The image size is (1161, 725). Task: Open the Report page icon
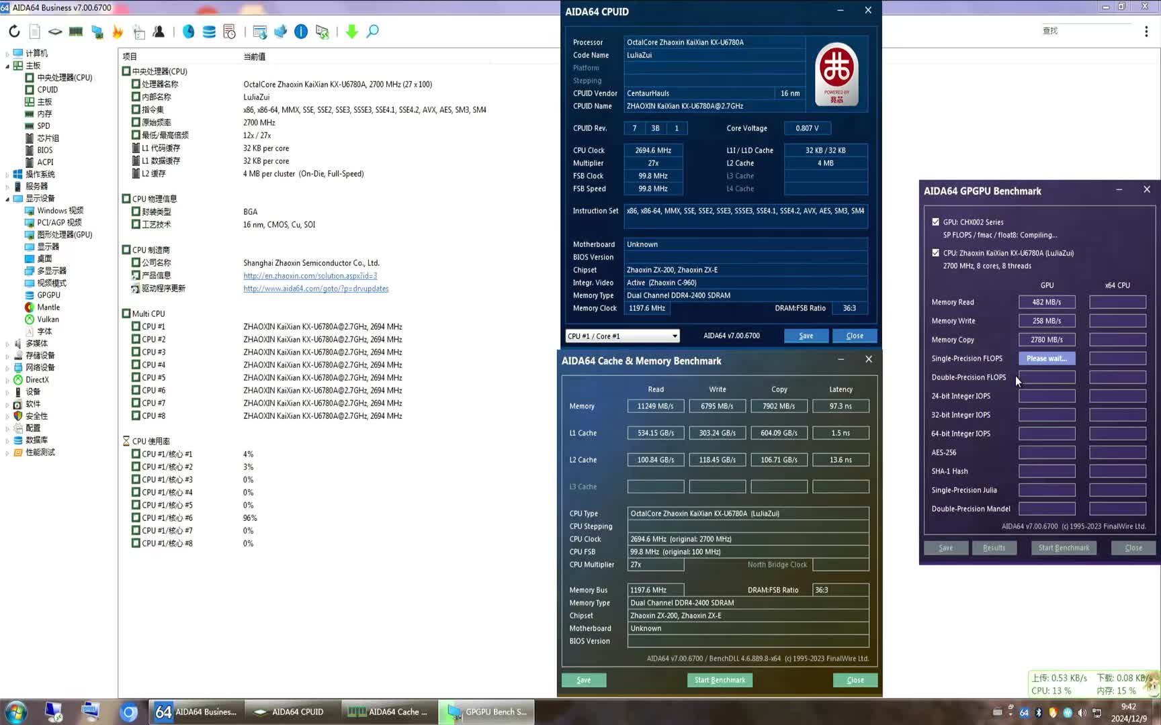click(x=35, y=32)
